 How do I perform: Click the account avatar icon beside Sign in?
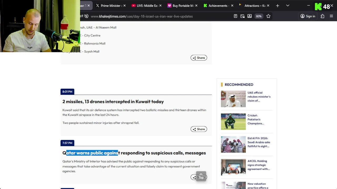303,16
